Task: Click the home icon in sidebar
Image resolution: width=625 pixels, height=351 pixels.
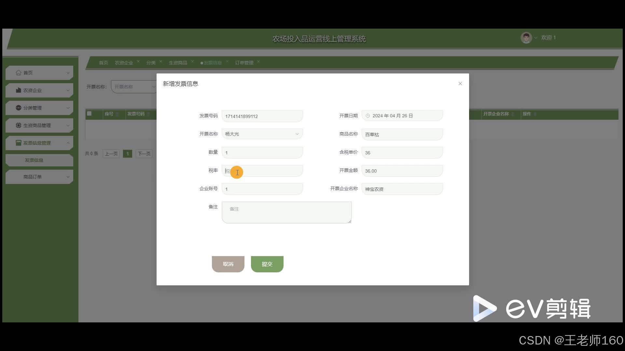Action: pyautogui.click(x=19, y=73)
